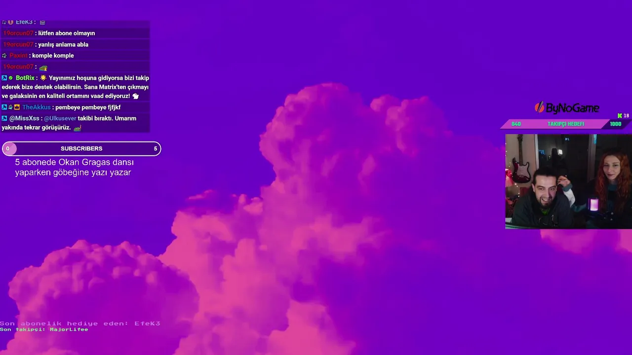The height and width of the screenshot is (355, 632).
Task: Open TheAkkus's chat username
Action: [37, 107]
